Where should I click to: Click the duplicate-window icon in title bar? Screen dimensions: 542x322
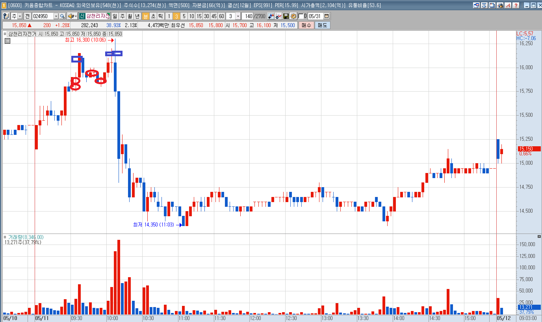pos(492,6)
